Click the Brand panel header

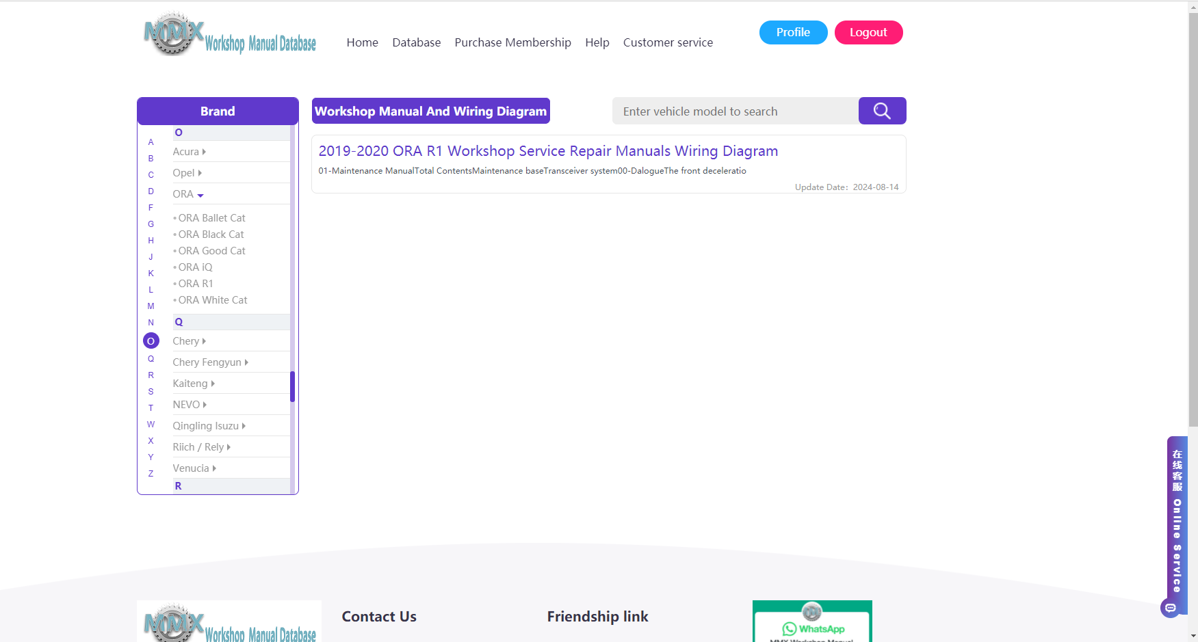click(218, 111)
